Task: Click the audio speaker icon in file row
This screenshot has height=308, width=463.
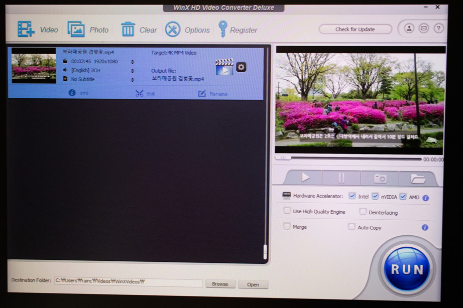Action: [65, 70]
